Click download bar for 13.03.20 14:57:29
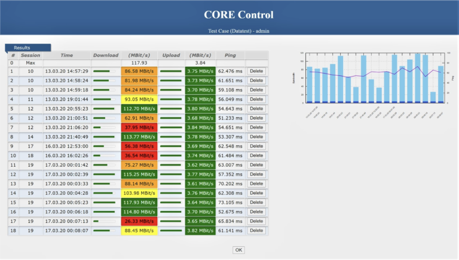The height and width of the screenshot is (260, 459). 104,71
